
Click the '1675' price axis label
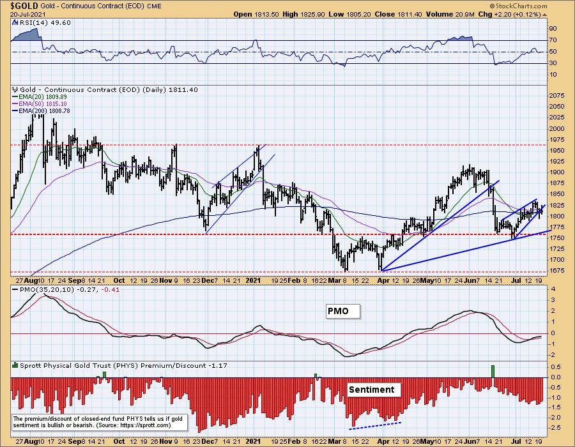tap(556, 271)
